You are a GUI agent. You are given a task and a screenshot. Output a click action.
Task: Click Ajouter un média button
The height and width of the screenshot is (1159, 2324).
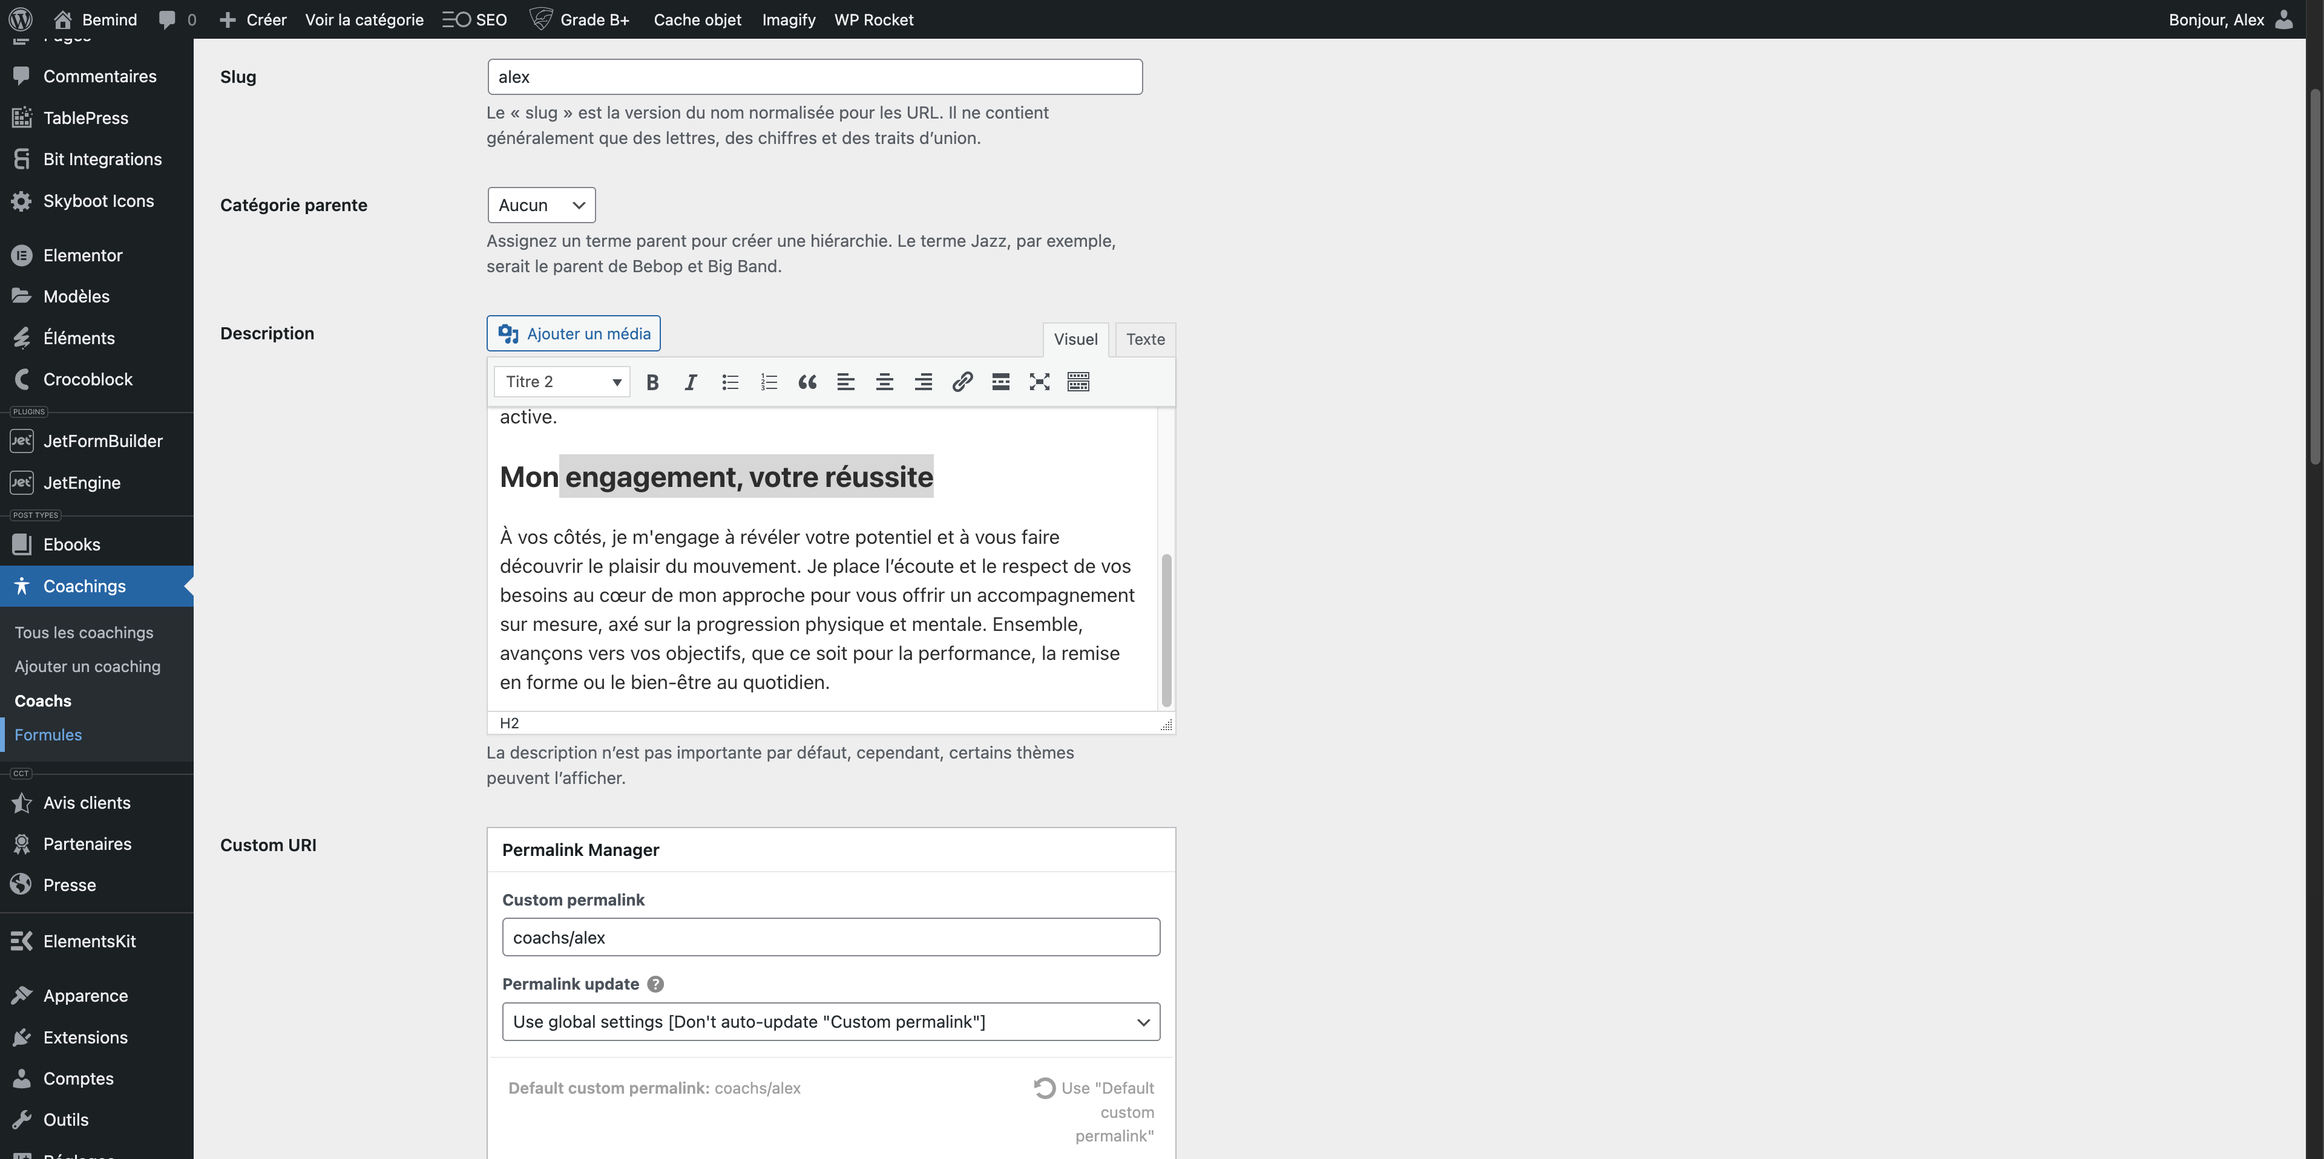574,334
